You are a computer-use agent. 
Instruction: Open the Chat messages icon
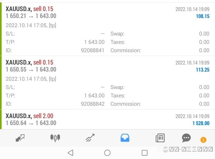(186, 138)
